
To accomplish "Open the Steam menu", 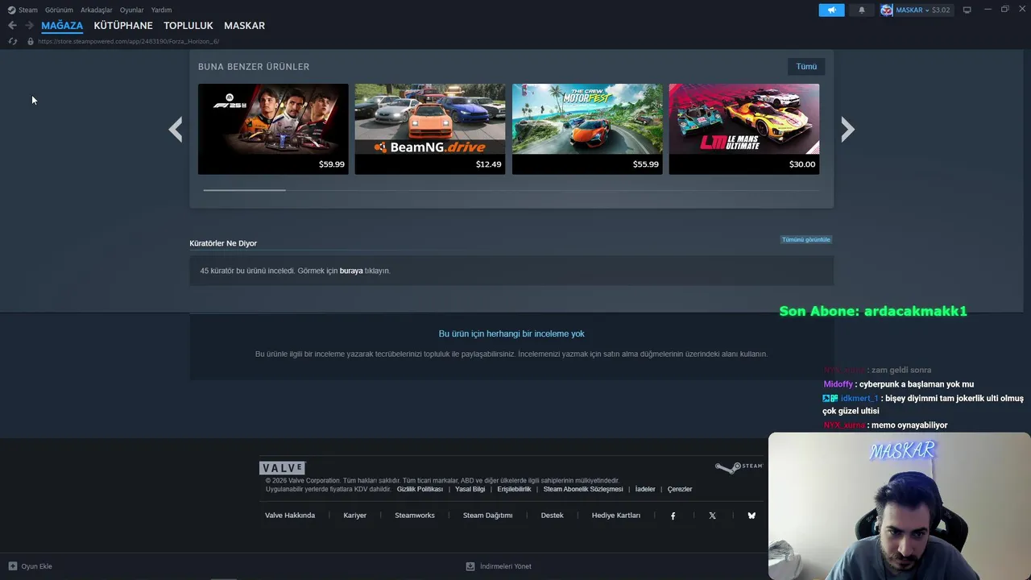I will 28,10.
